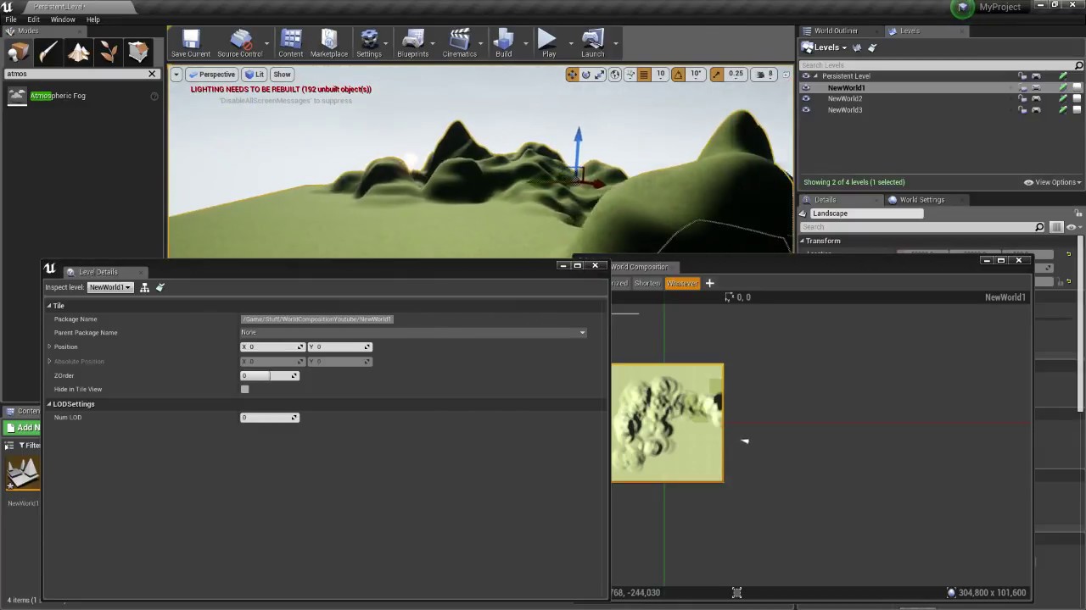
Task: Select Place mode icon in Modes panel
Action: [x=19, y=53]
